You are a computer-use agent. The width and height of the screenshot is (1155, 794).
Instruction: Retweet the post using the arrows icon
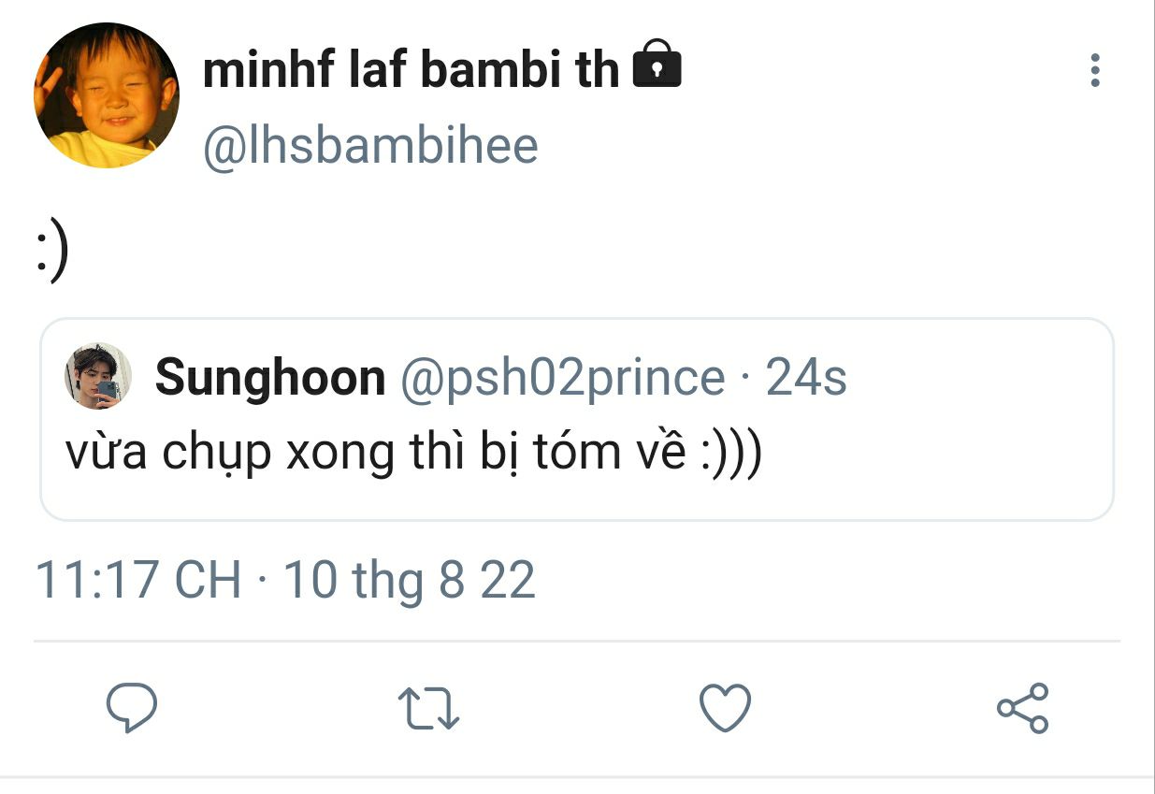(428, 707)
